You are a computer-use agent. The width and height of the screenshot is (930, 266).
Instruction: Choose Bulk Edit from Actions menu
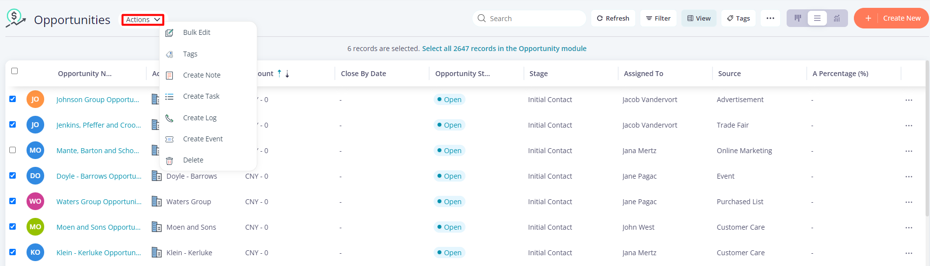(x=196, y=32)
